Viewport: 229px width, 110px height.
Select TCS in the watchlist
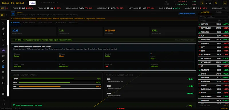click(214, 36)
